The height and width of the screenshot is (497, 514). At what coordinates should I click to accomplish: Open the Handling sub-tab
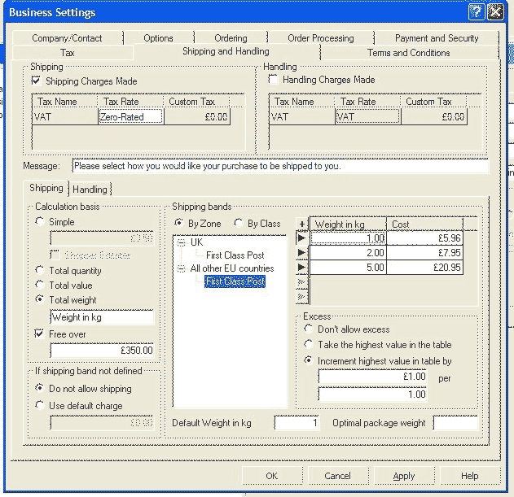click(x=90, y=190)
